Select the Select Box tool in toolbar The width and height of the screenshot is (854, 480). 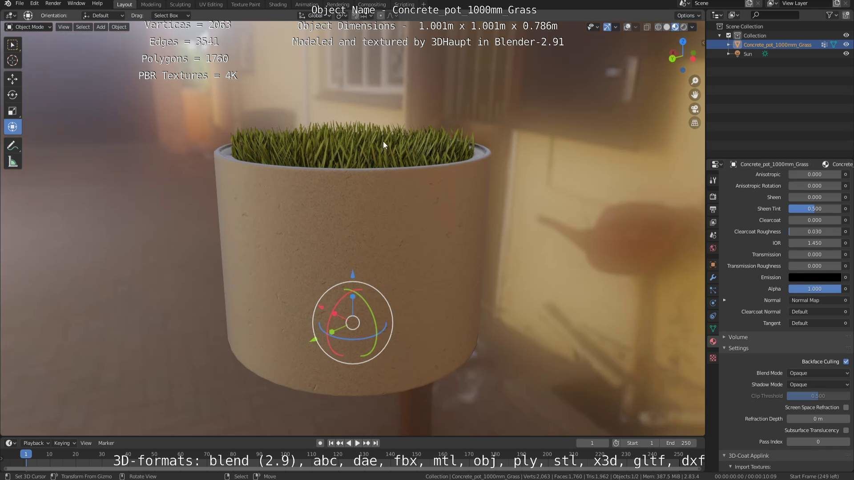12,44
